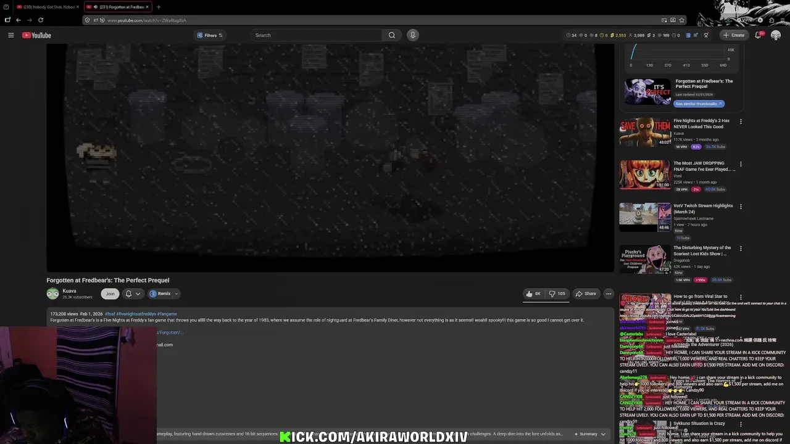
Task: Open the tab islands workspace icon
Action: 7,20
